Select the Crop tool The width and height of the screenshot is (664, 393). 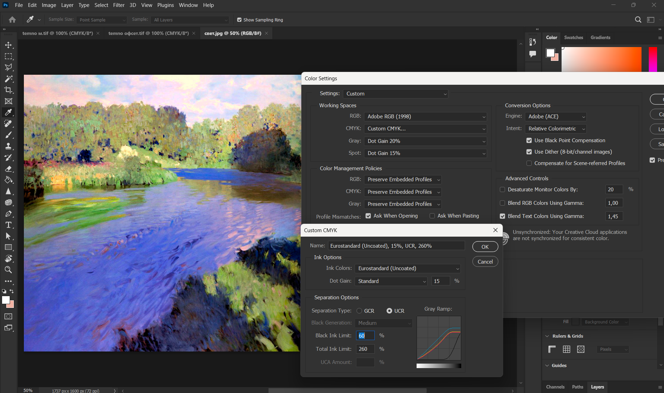coord(9,90)
